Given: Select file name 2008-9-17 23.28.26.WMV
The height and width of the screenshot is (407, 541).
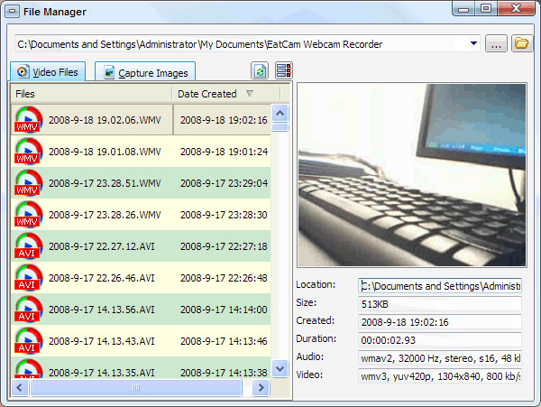Looking at the screenshot, I should click(x=105, y=215).
